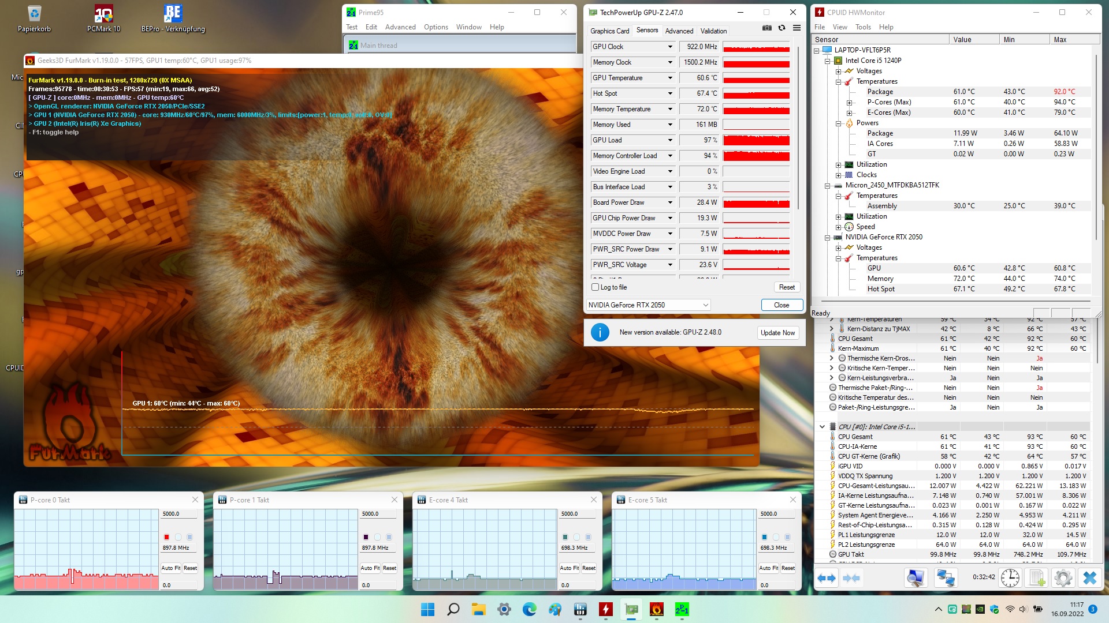The width and height of the screenshot is (1109, 623).
Task: Click the red color swatch in P-core 0 Takt
Action: [x=167, y=537]
